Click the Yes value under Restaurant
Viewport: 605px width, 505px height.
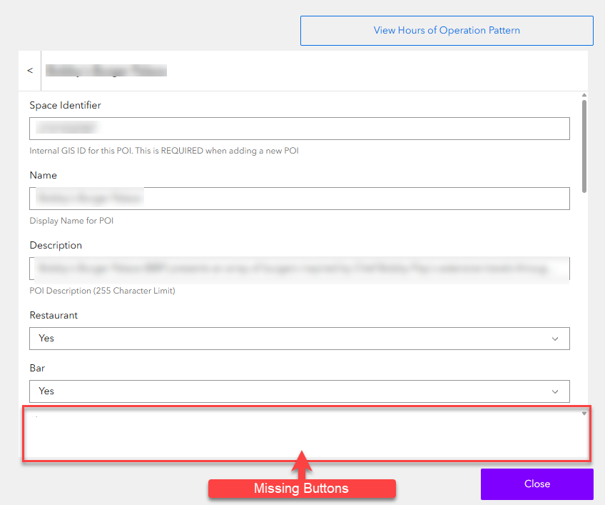coord(46,338)
